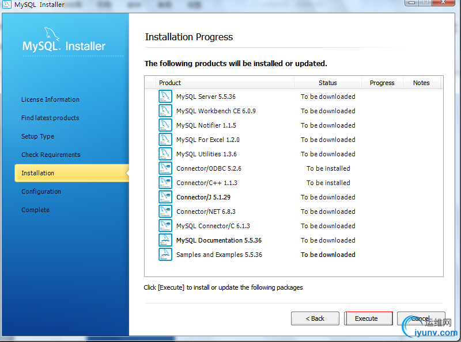
Task: Open the Configuration step
Action: click(41, 191)
